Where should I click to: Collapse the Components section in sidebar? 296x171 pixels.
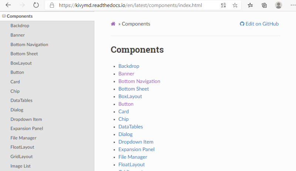click(x=4, y=16)
